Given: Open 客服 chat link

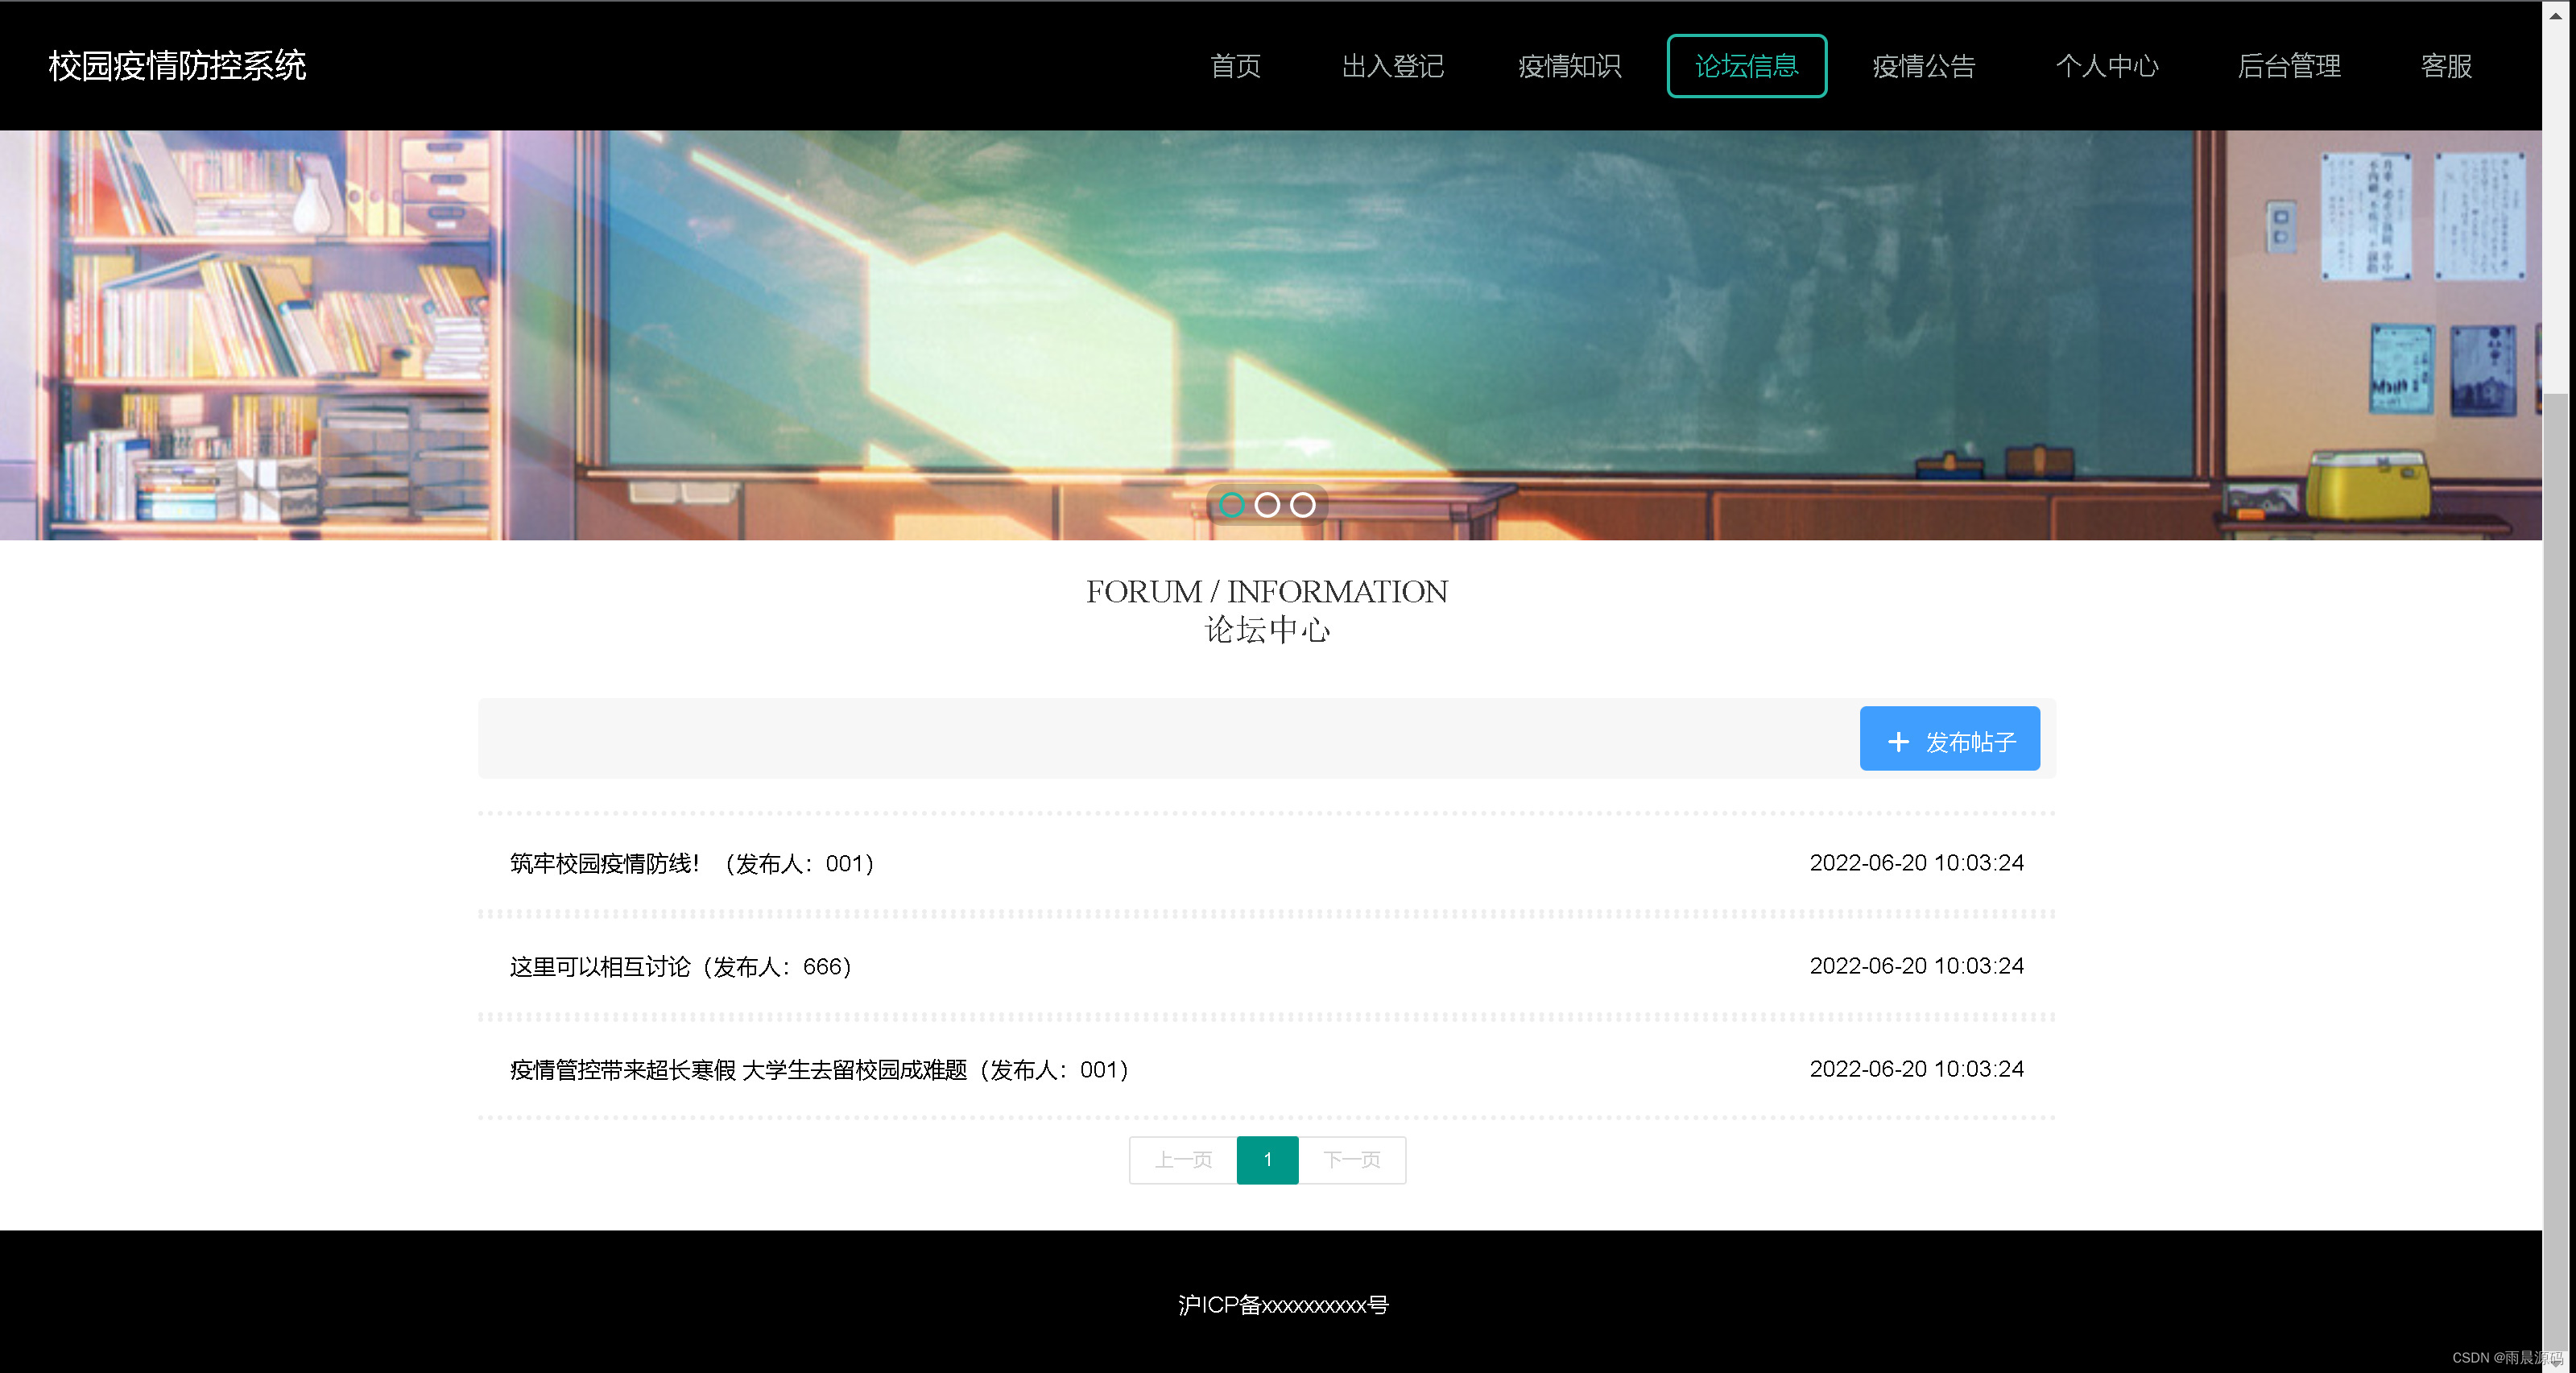Looking at the screenshot, I should [2446, 66].
